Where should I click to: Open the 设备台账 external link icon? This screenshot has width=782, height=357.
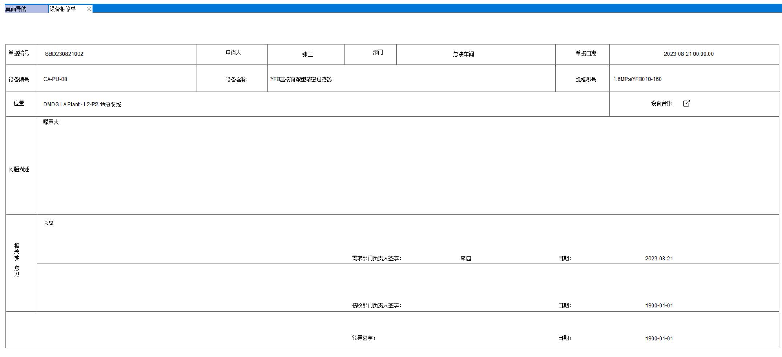point(686,104)
